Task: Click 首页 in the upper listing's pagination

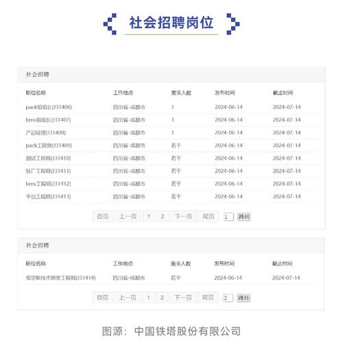Action: tap(103, 216)
